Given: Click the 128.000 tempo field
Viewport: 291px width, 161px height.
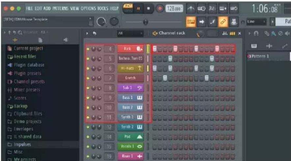Looking at the screenshot, I should (x=174, y=9).
